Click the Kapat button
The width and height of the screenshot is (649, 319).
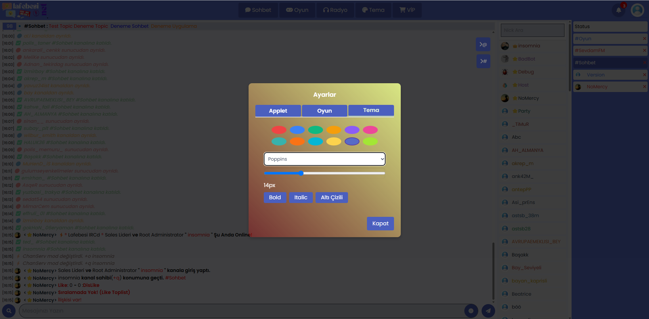click(x=380, y=224)
